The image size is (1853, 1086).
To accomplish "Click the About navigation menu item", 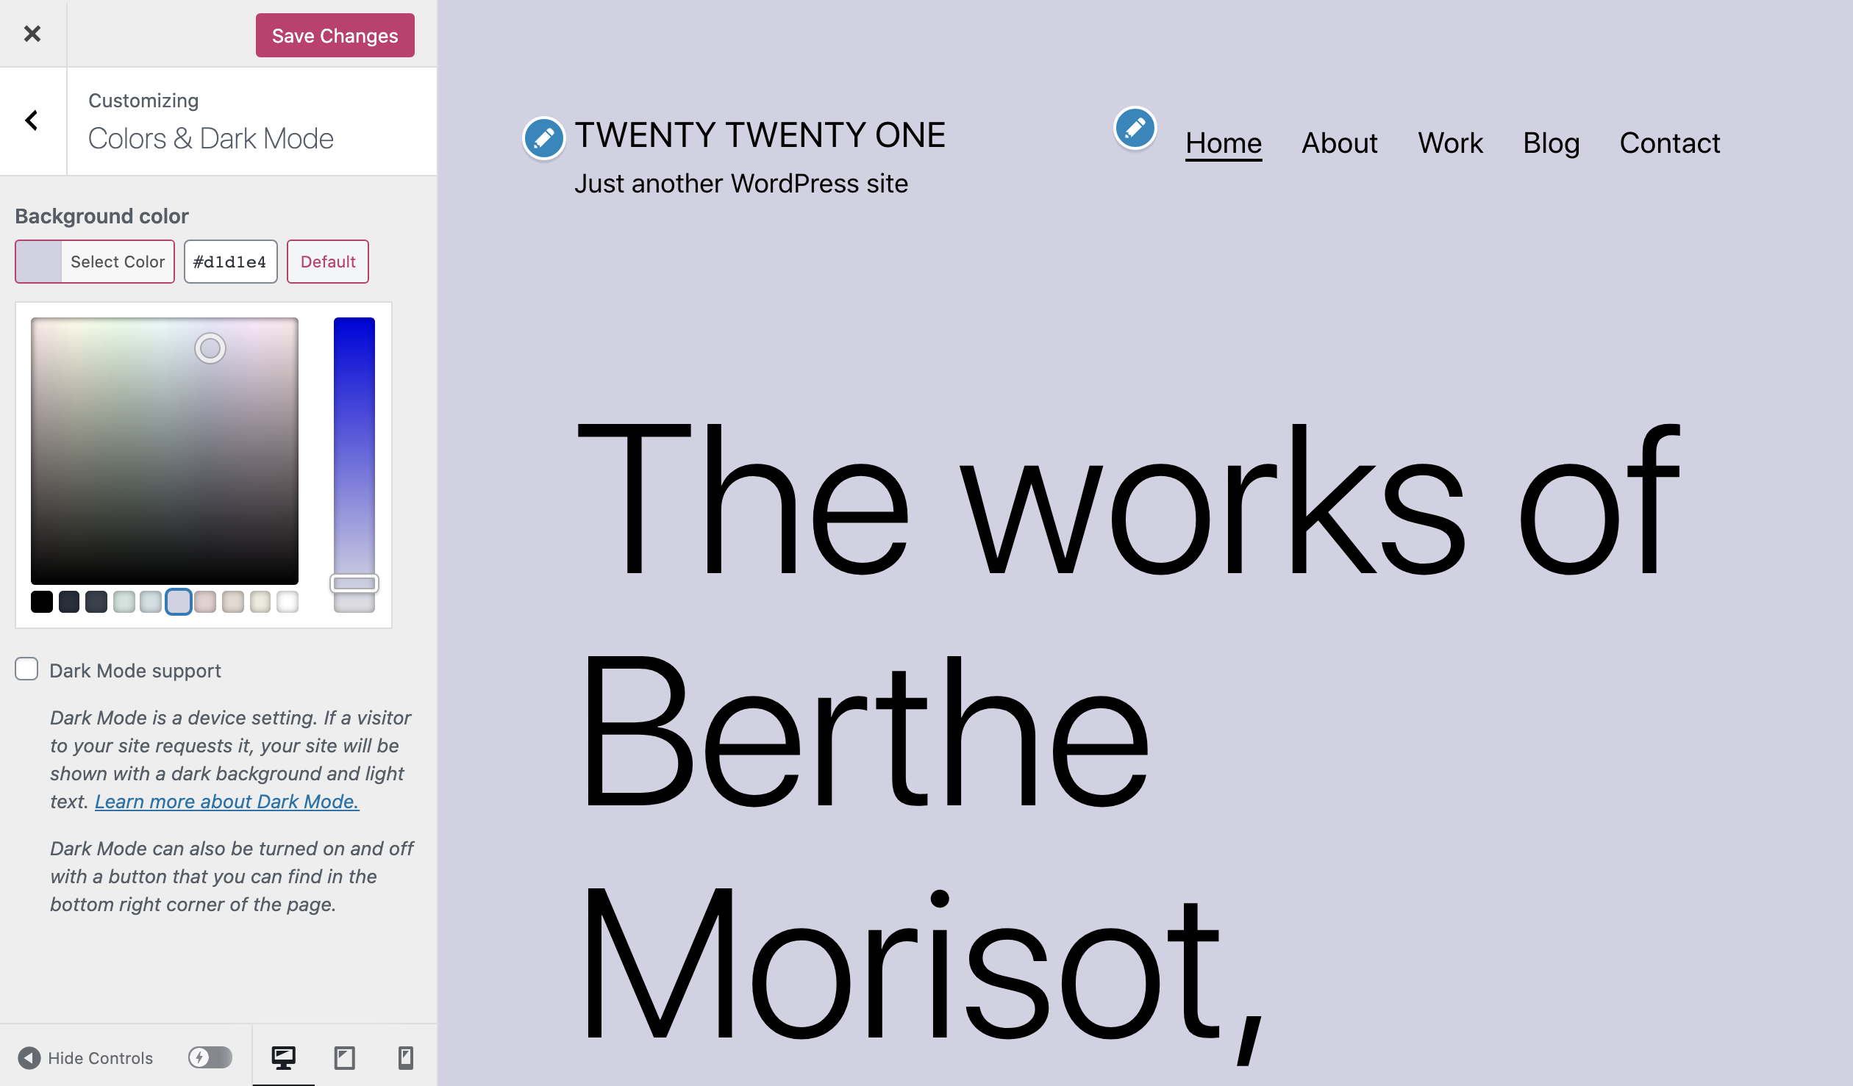I will click(x=1338, y=143).
